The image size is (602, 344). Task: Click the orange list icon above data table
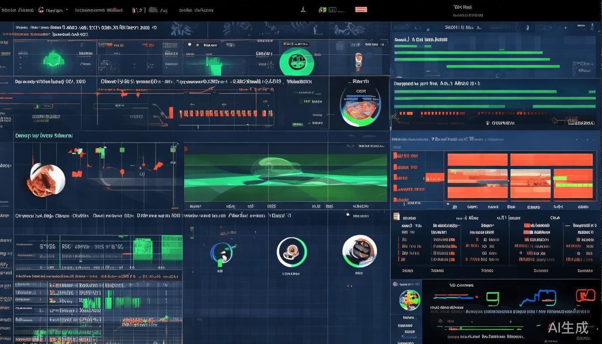point(396,217)
